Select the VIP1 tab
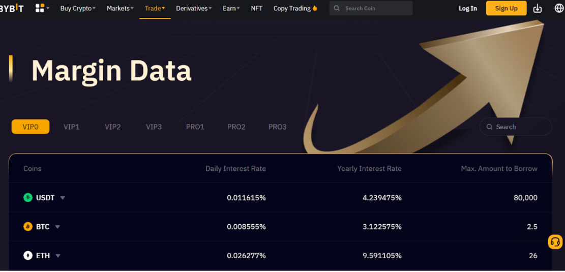The image size is (565, 272). pyautogui.click(x=71, y=127)
